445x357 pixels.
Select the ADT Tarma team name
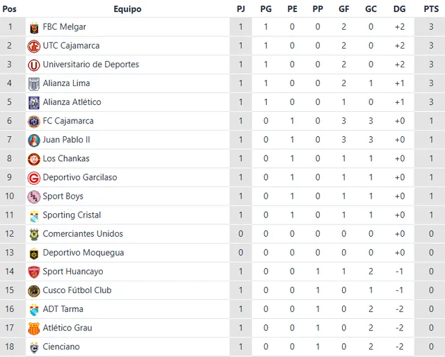click(63, 309)
